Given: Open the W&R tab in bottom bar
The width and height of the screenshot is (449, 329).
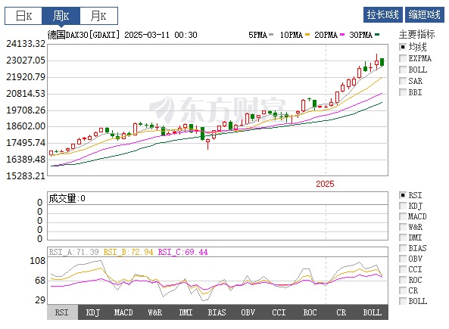Looking at the screenshot, I should coord(155,312).
